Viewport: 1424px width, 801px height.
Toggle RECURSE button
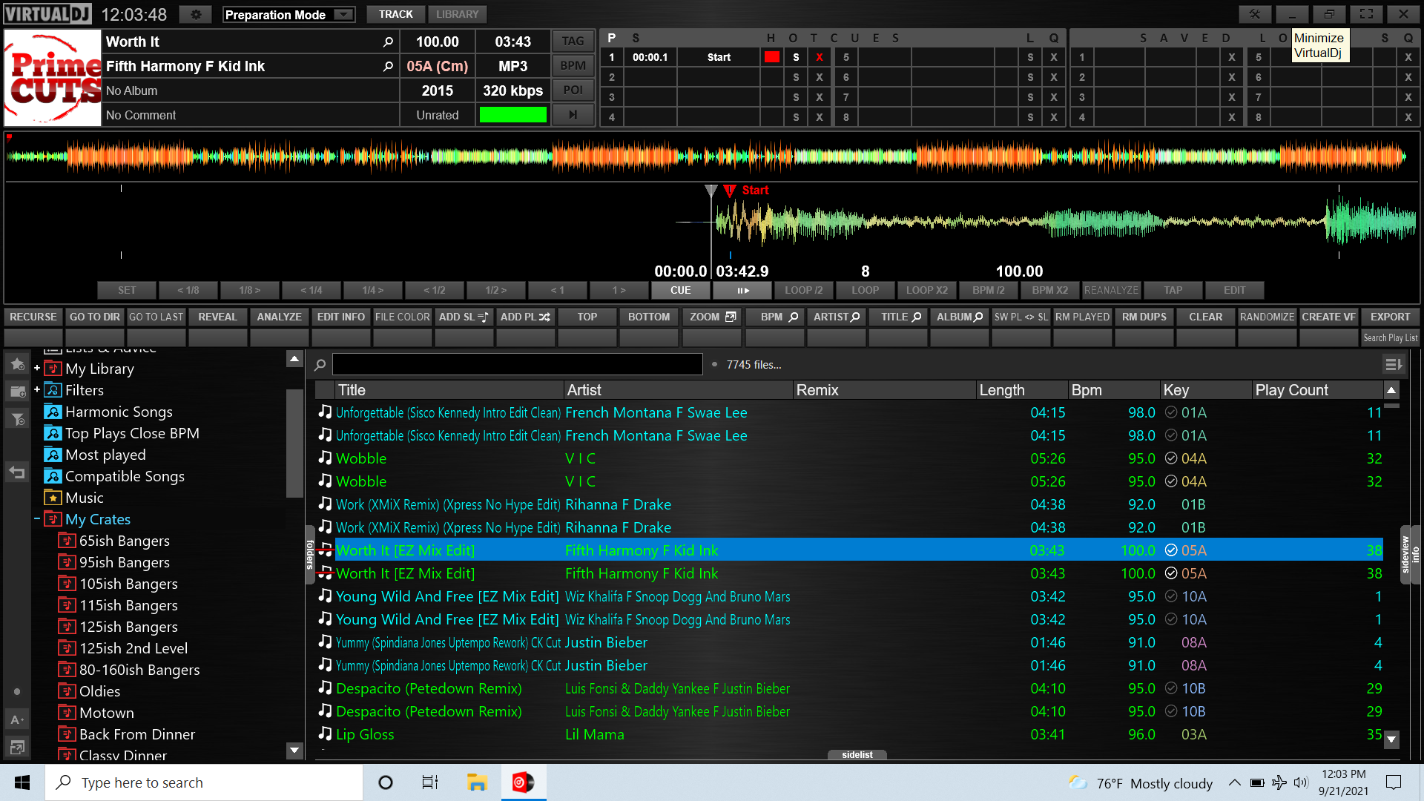pos(33,317)
